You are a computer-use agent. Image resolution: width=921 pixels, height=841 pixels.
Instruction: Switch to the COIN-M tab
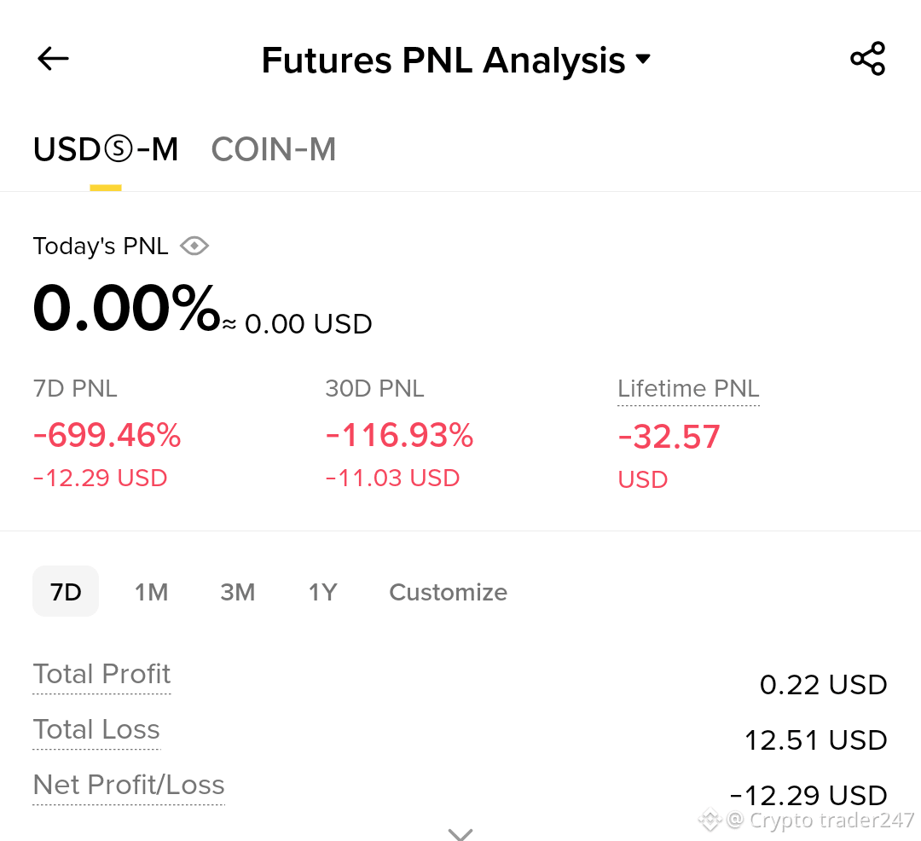(x=274, y=149)
